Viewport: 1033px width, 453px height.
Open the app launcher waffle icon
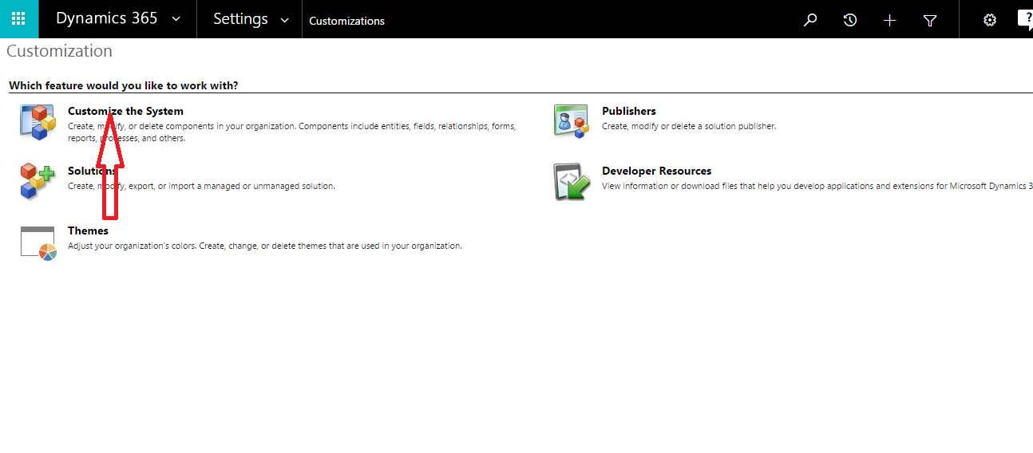click(x=18, y=19)
